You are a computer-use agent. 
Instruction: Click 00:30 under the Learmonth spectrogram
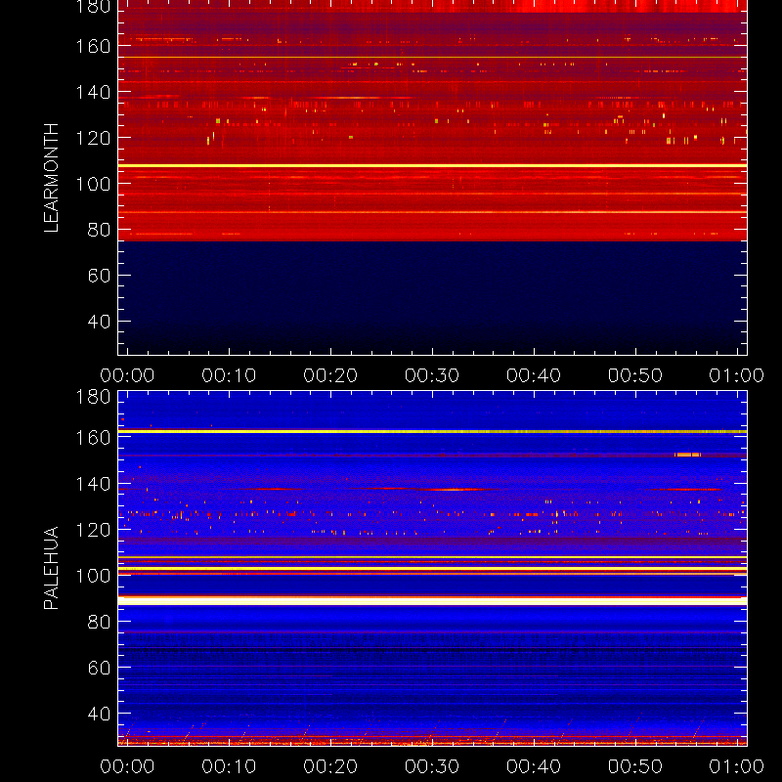[432, 375]
